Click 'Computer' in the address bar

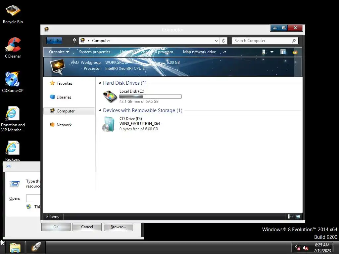tap(101, 41)
